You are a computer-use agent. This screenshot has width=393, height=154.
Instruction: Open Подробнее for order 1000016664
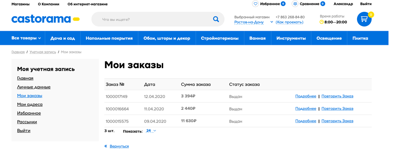click(x=306, y=109)
